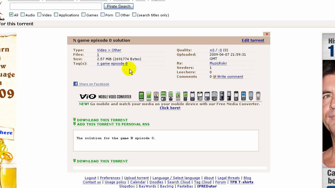Select the 'n' tag link

pyautogui.click(x=98, y=63)
